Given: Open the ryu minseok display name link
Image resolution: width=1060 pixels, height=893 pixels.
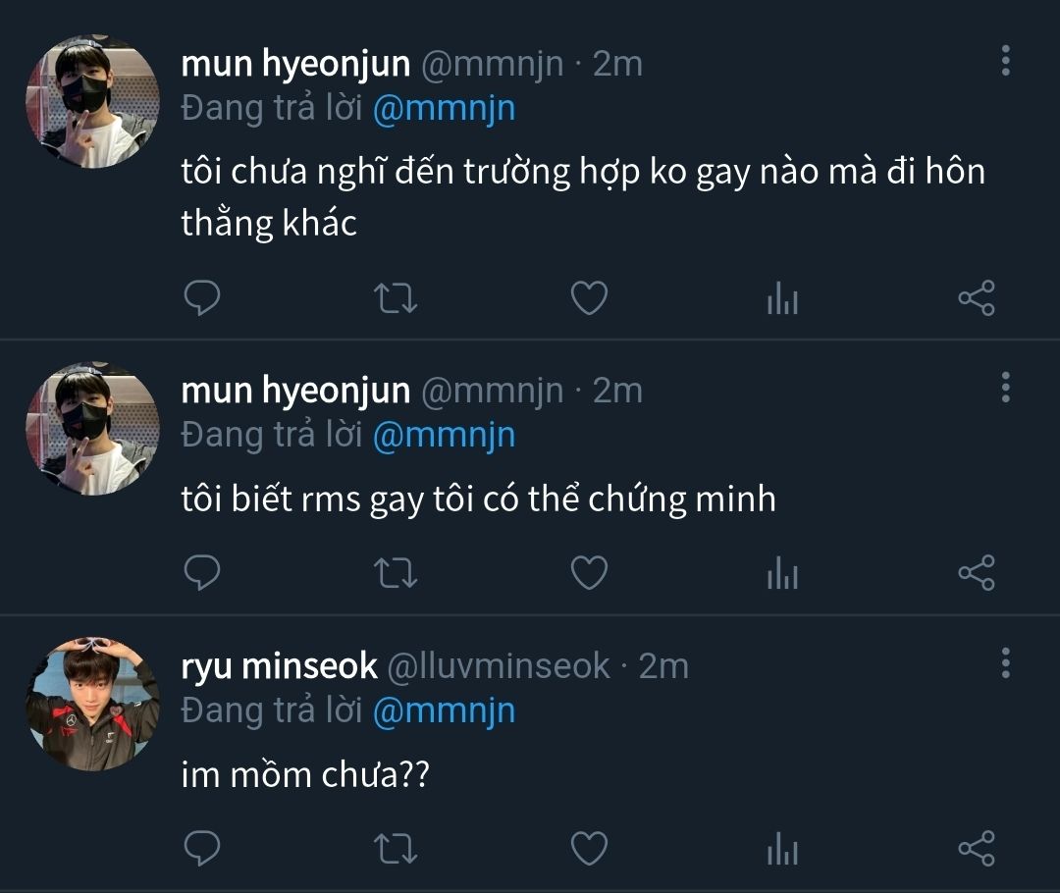Looking at the screenshot, I should 280,666.
